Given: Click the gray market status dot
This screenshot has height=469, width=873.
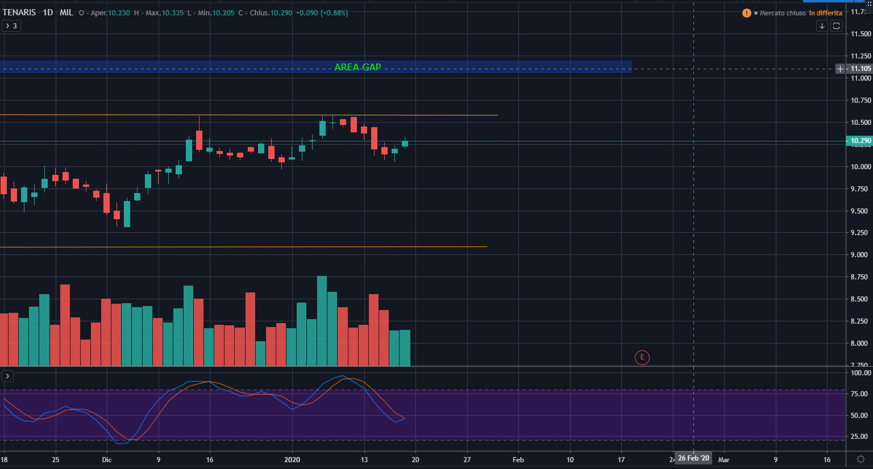Looking at the screenshot, I should [x=756, y=13].
